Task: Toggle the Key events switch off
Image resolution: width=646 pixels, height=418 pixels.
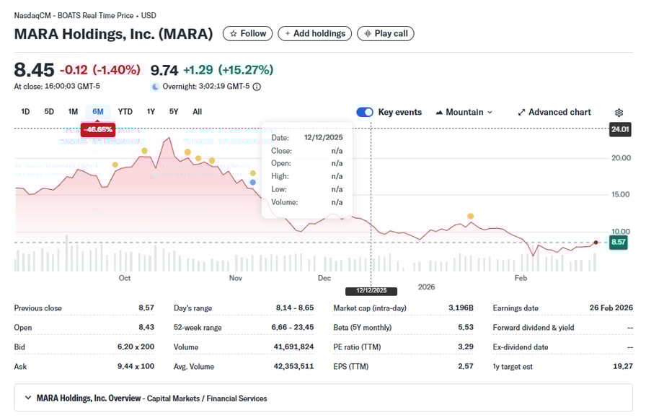Action: tap(365, 112)
